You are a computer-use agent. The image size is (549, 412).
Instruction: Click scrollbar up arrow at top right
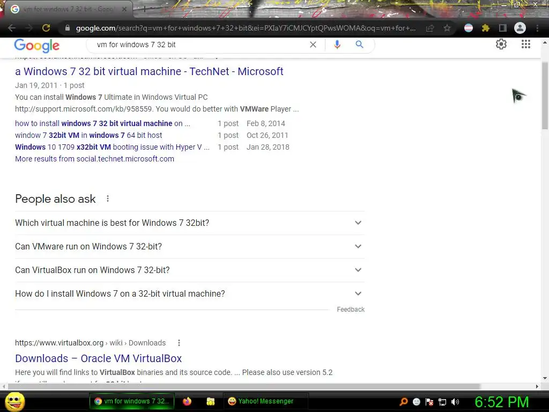tap(545, 42)
